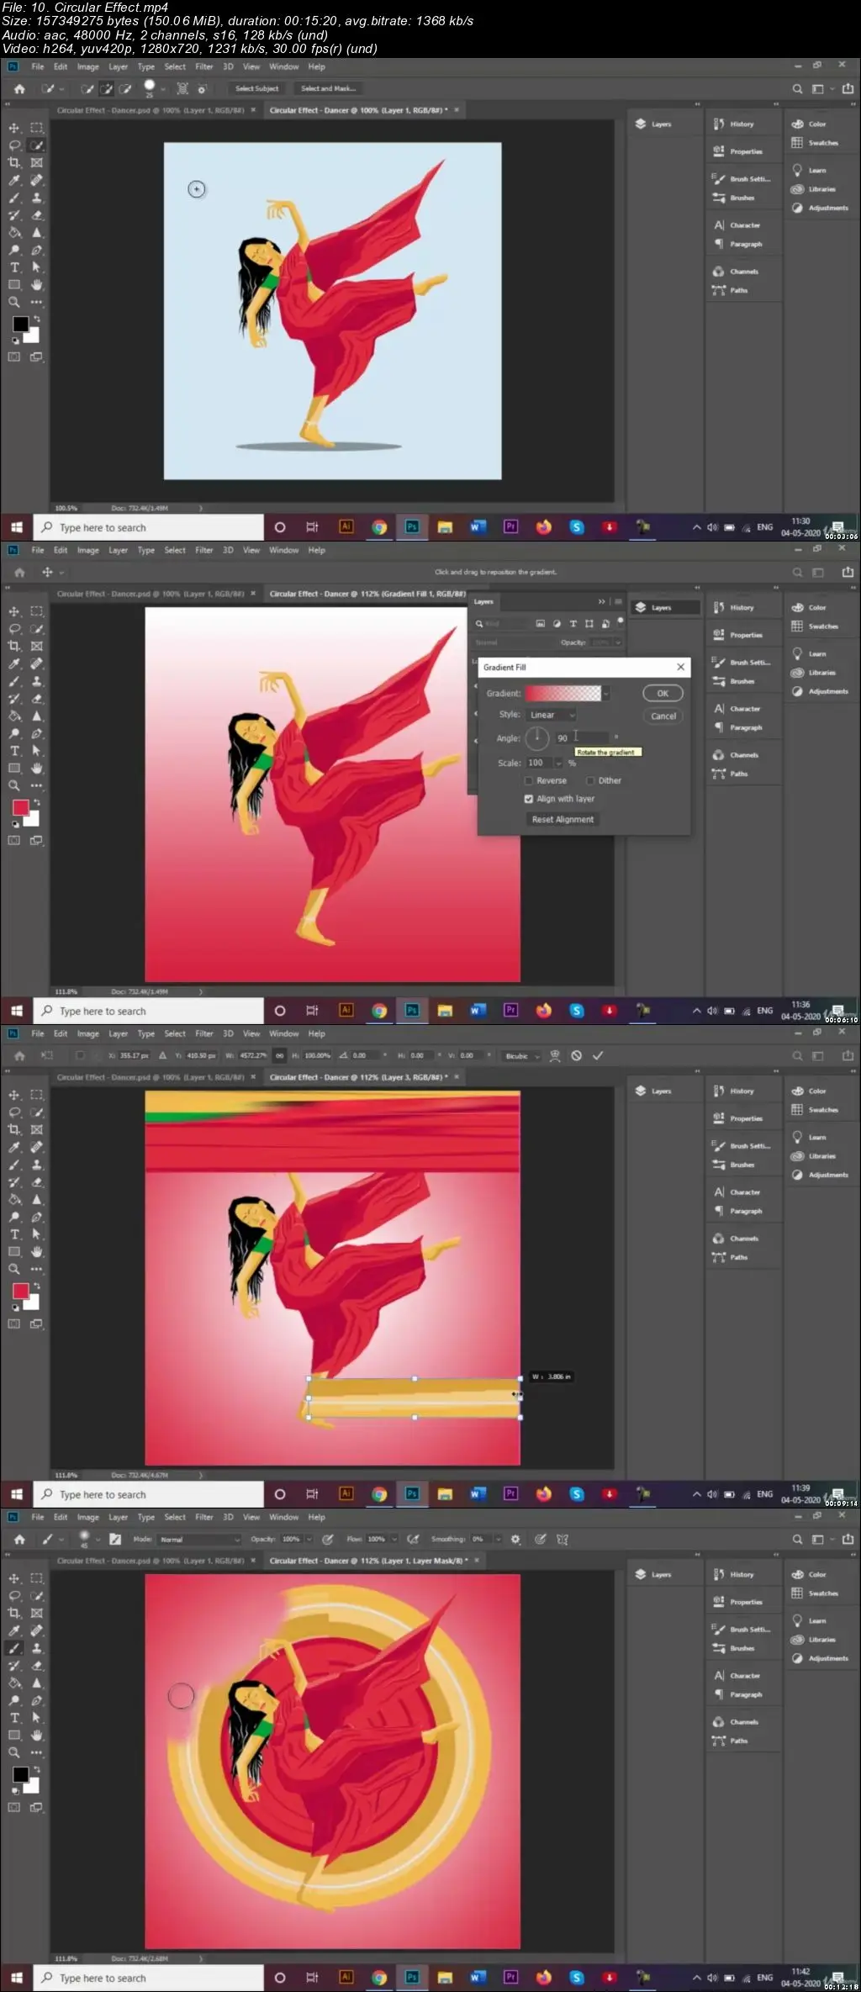Close the Gradient Fill dialog with the X
This screenshot has height=1992, width=861.
click(x=680, y=667)
